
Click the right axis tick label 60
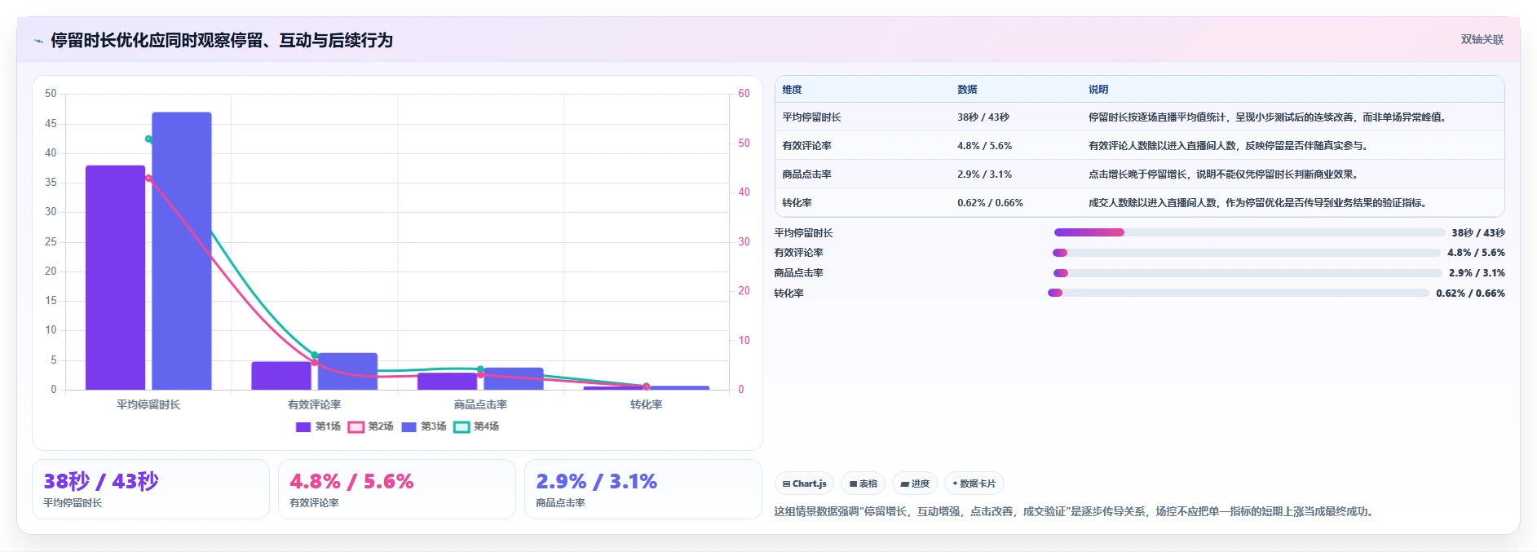click(744, 94)
